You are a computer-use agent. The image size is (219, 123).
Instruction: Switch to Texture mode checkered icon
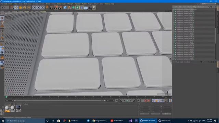point(2,22)
